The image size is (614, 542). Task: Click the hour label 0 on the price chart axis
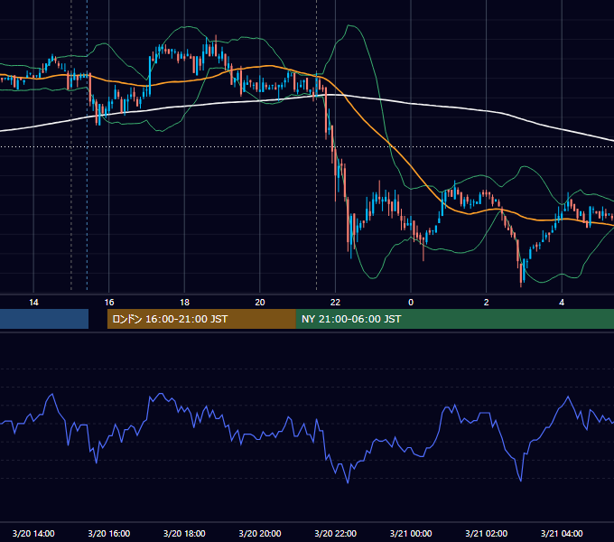[x=411, y=303]
